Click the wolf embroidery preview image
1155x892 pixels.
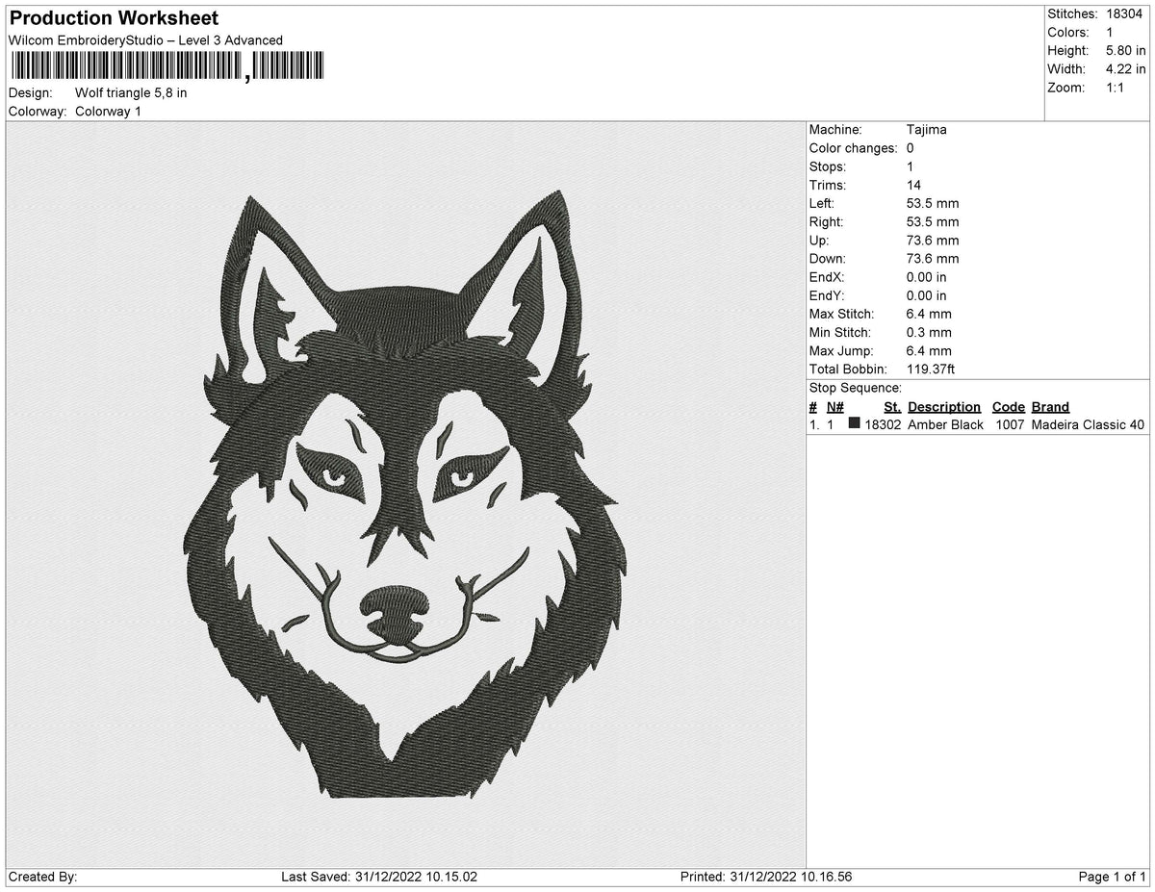point(404,500)
